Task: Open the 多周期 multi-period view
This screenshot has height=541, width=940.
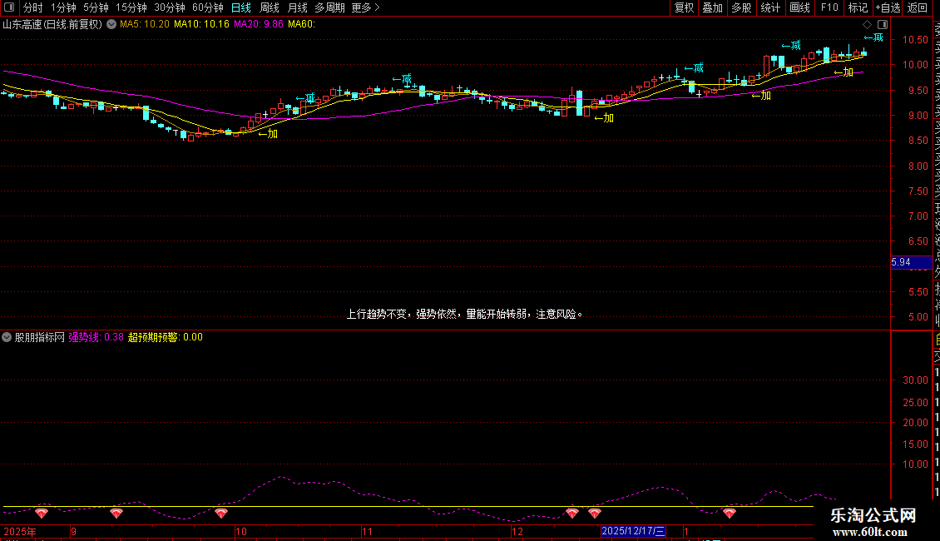Action: pos(329,7)
